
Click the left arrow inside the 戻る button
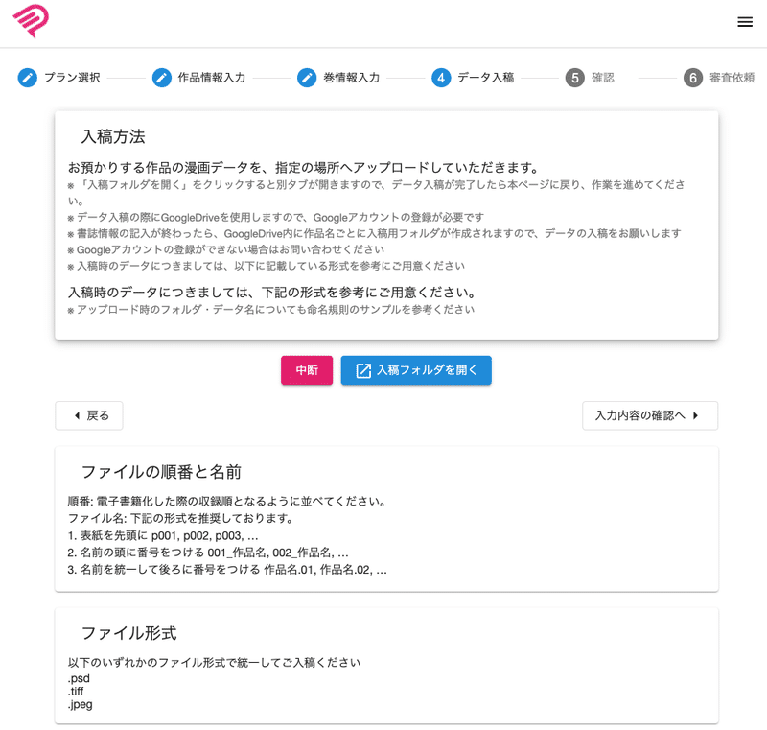pos(76,415)
